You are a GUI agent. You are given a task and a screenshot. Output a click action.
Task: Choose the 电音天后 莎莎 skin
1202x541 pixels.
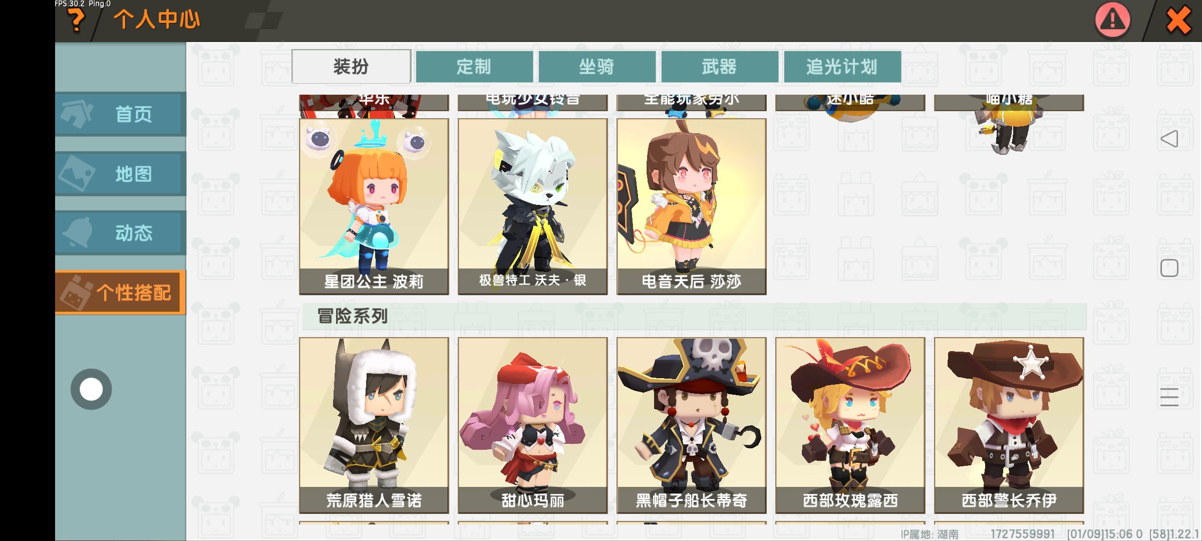point(692,206)
